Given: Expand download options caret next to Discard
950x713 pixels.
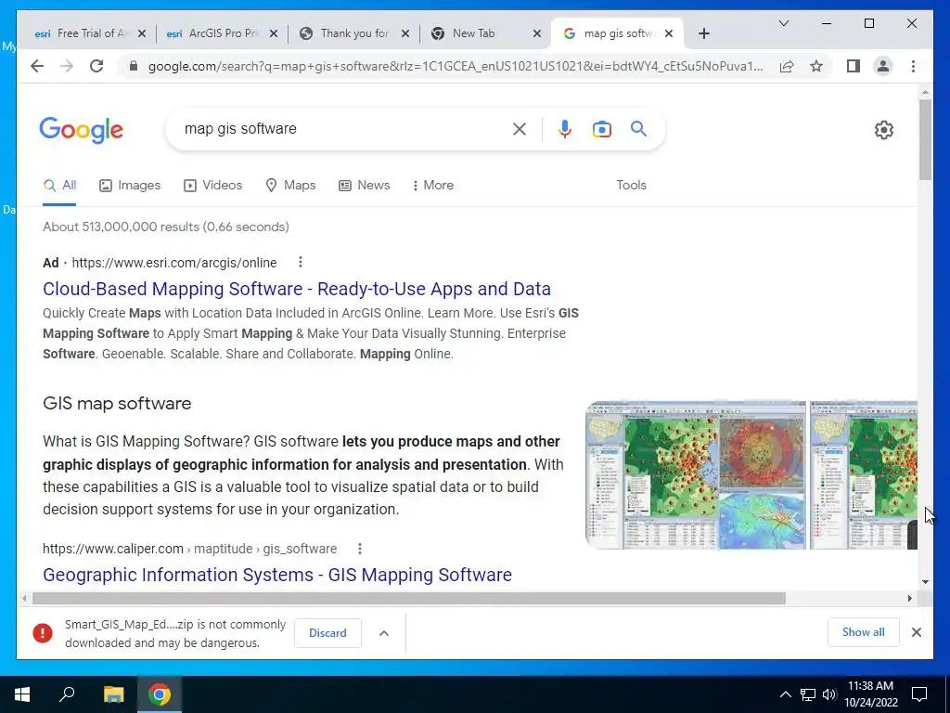Looking at the screenshot, I should pos(383,633).
